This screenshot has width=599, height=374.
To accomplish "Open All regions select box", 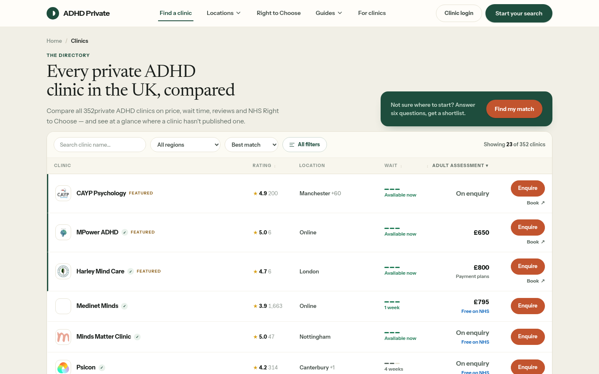I will pyautogui.click(x=185, y=145).
